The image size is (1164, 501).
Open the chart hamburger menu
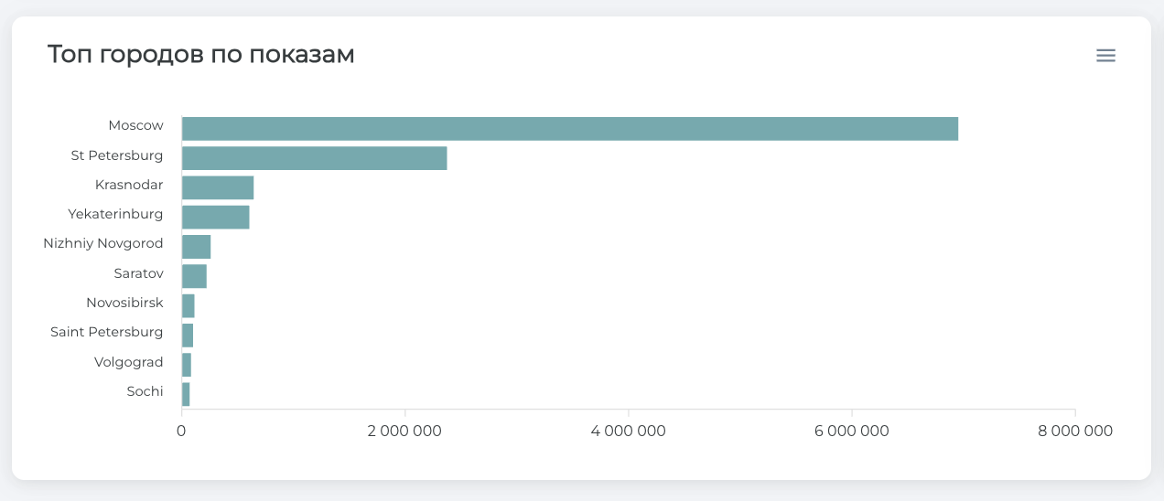pos(1105,56)
